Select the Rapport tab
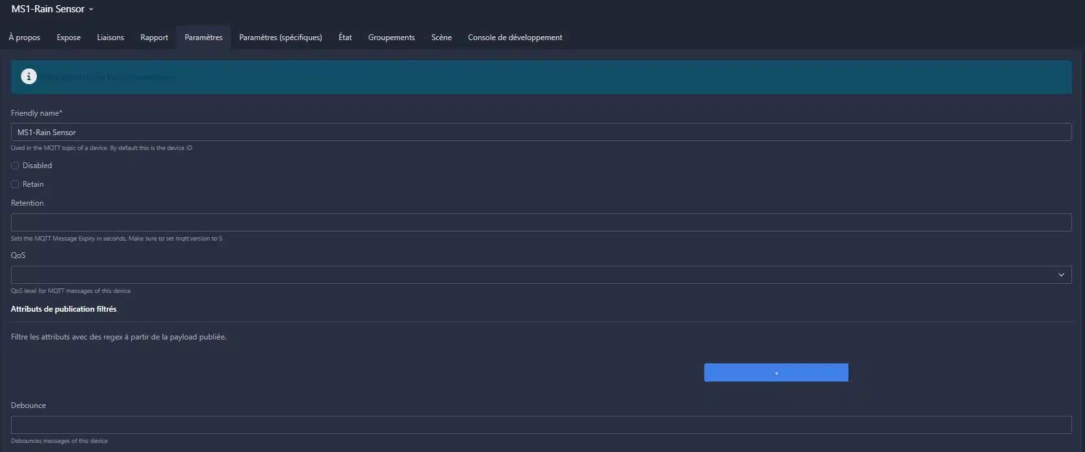Image resolution: width=1085 pixels, height=452 pixels. pyautogui.click(x=154, y=38)
